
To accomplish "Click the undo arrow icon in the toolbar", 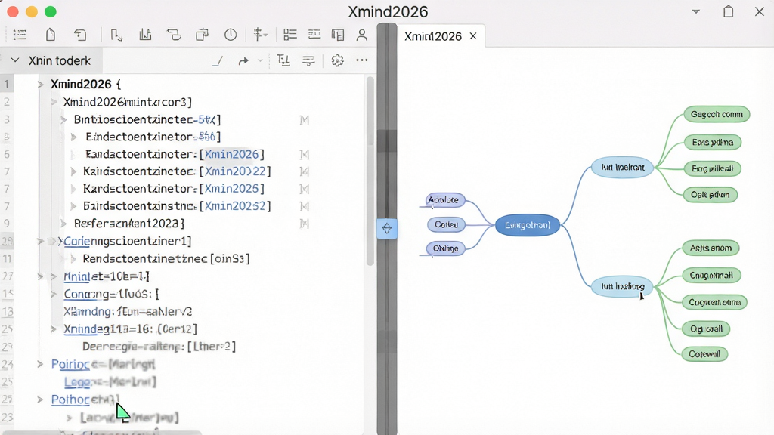I will (80, 35).
